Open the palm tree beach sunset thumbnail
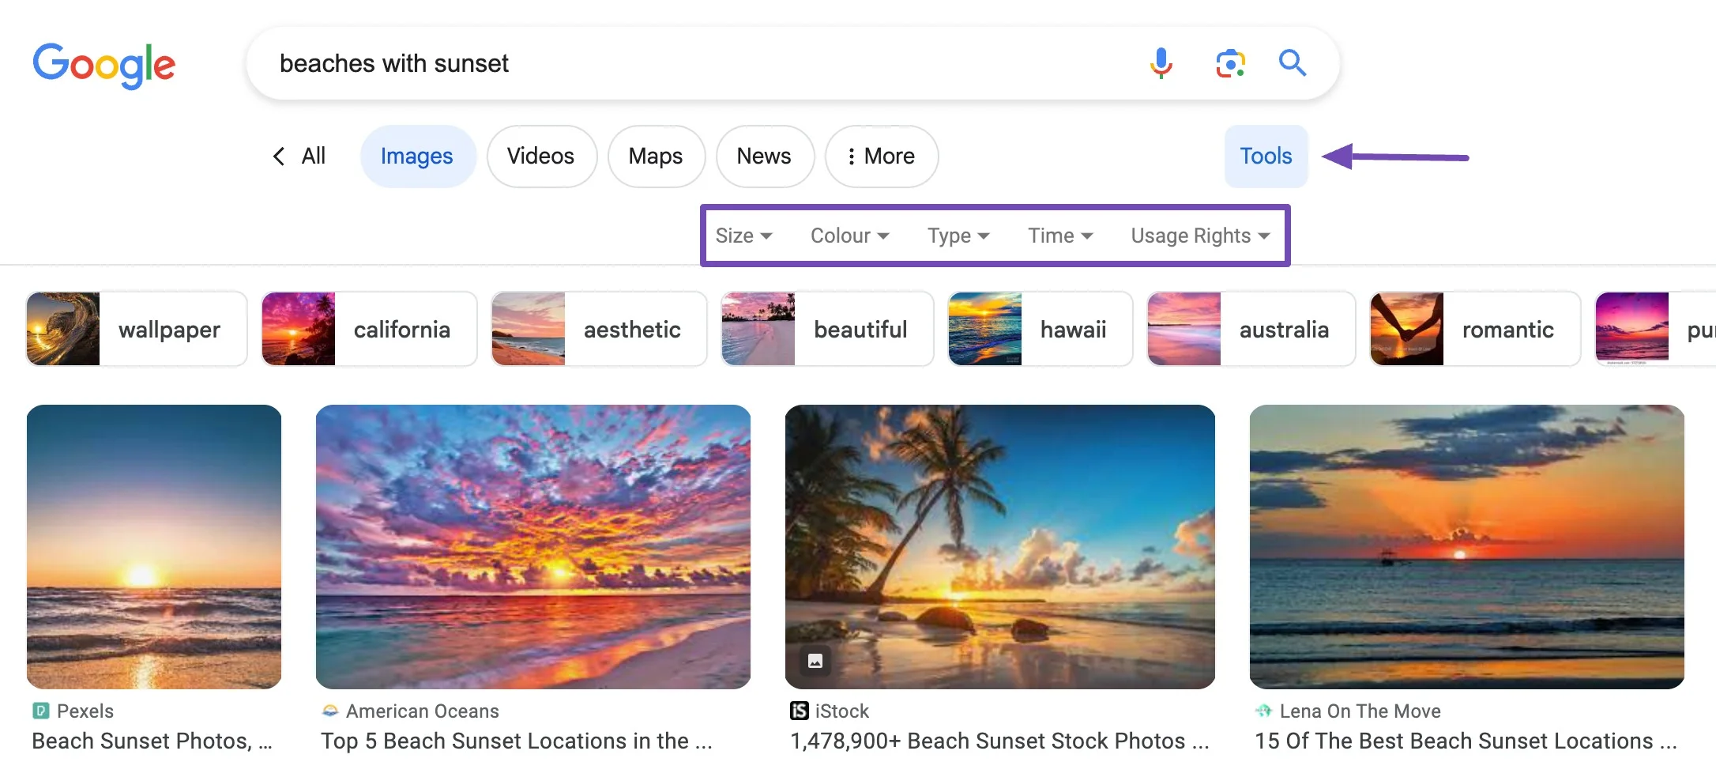 click(x=999, y=546)
